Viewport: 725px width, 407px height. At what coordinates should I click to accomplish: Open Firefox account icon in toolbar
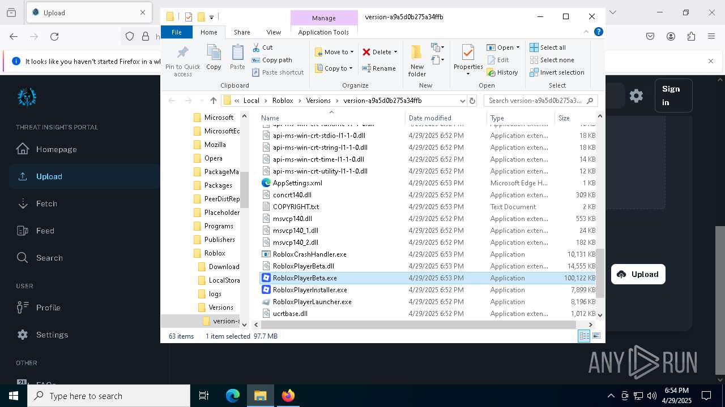(671, 36)
